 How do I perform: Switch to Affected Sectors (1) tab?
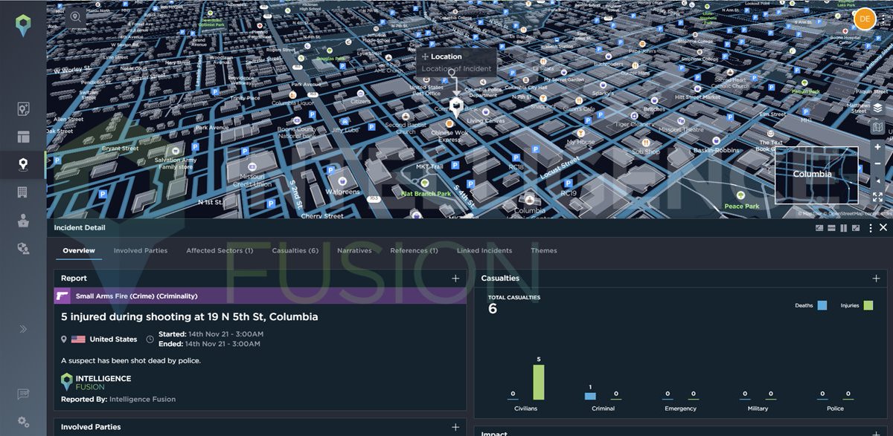pyautogui.click(x=220, y=250)
